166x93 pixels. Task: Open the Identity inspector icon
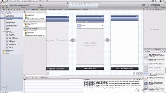pyautogui.click(x=153, y=9)
